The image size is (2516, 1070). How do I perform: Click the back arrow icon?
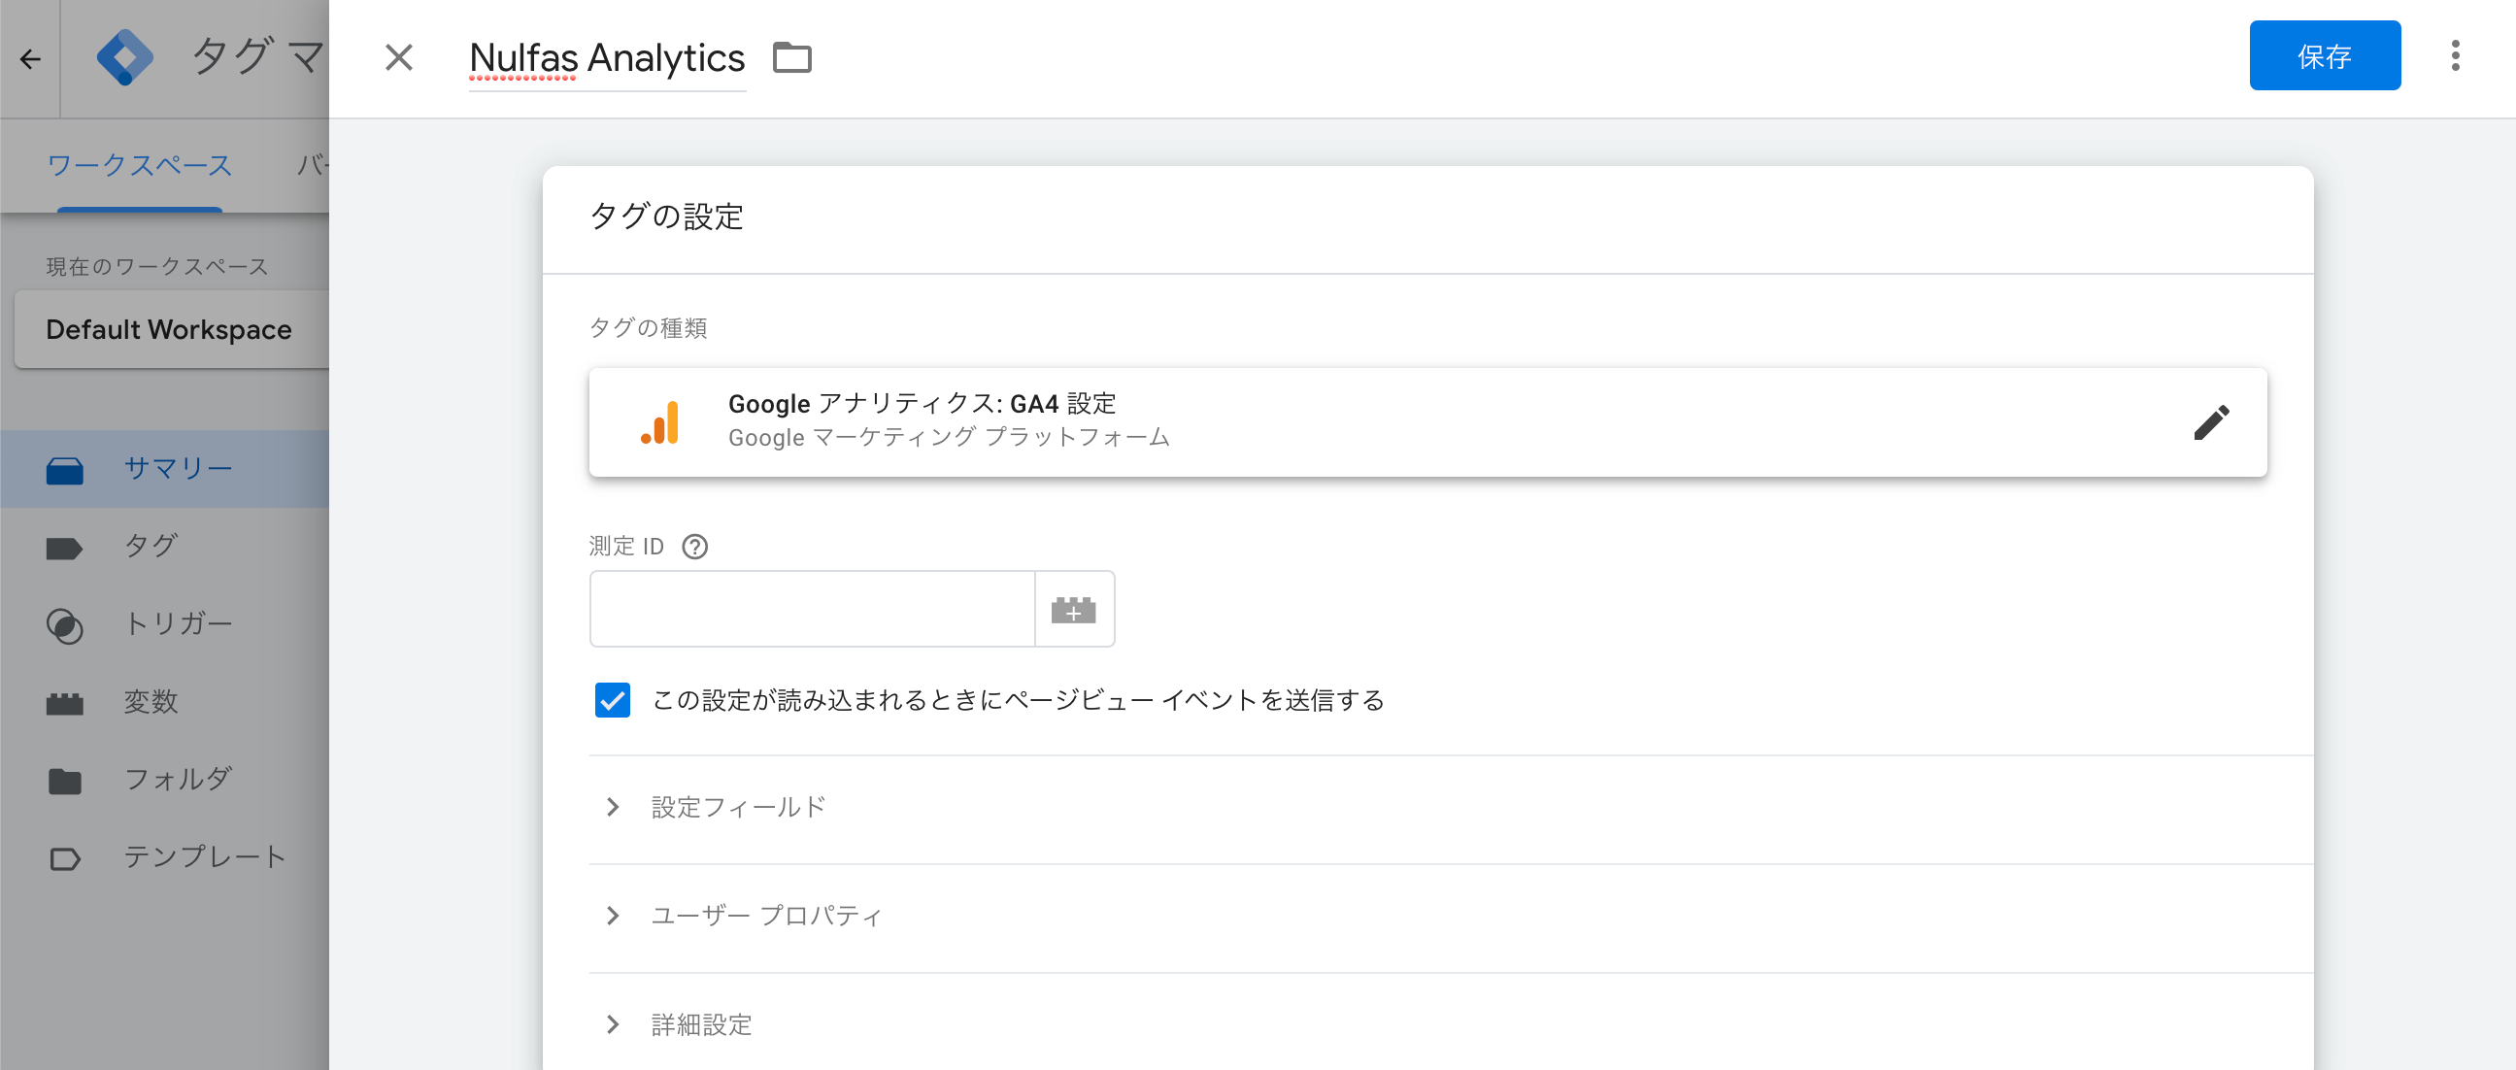click(30, 59)
